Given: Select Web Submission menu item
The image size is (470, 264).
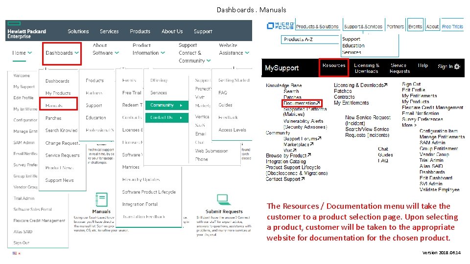Looking at the screenshot, I should (x=211, y=151).
